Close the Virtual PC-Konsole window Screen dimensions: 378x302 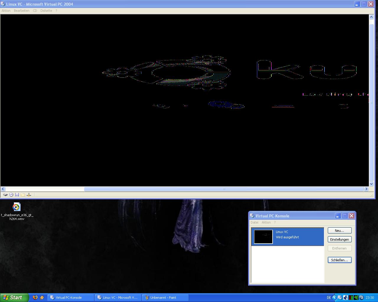click(x=351, y=216)
